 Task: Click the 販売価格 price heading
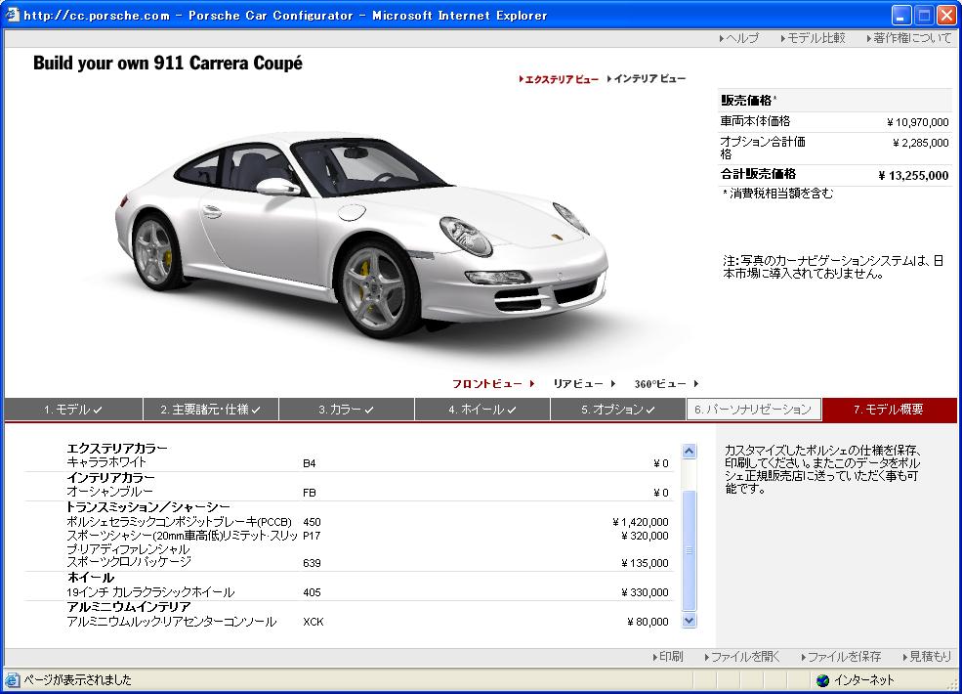(x=747, y=100)
